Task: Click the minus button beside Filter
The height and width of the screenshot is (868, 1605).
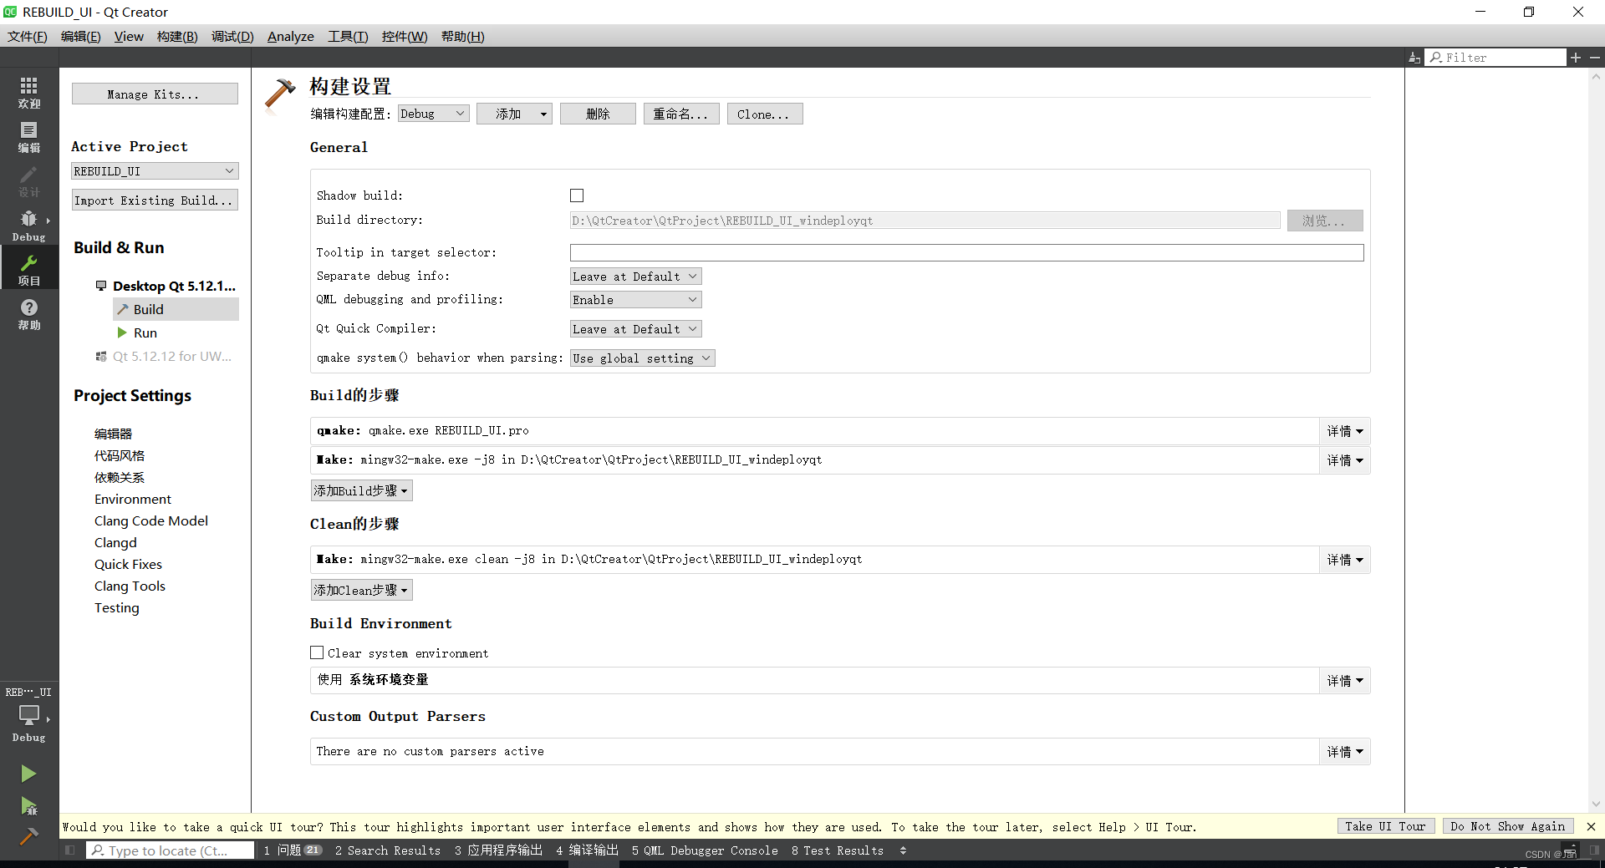Action: (1595, 57)
